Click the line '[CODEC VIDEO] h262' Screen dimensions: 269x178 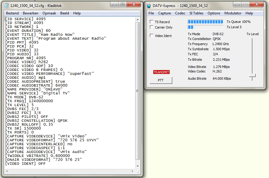[27, 62]
